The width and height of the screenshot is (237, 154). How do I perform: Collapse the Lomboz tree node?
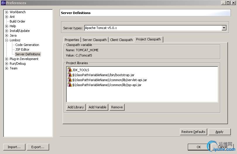click(6, 40)
